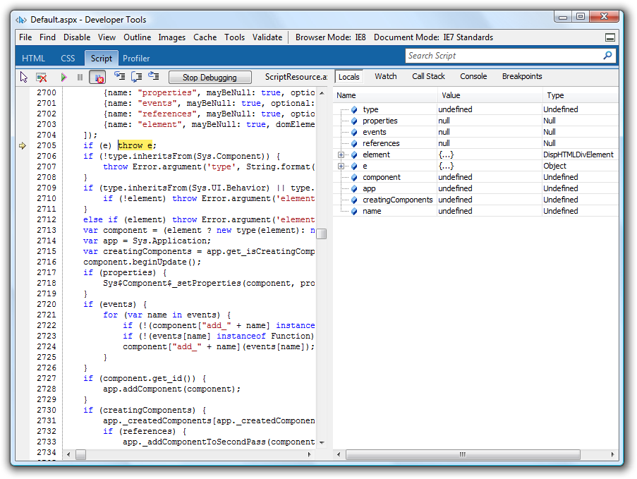Expand the 'element' variable in Locals
This screenshot has height=479, width=637.
341,154
